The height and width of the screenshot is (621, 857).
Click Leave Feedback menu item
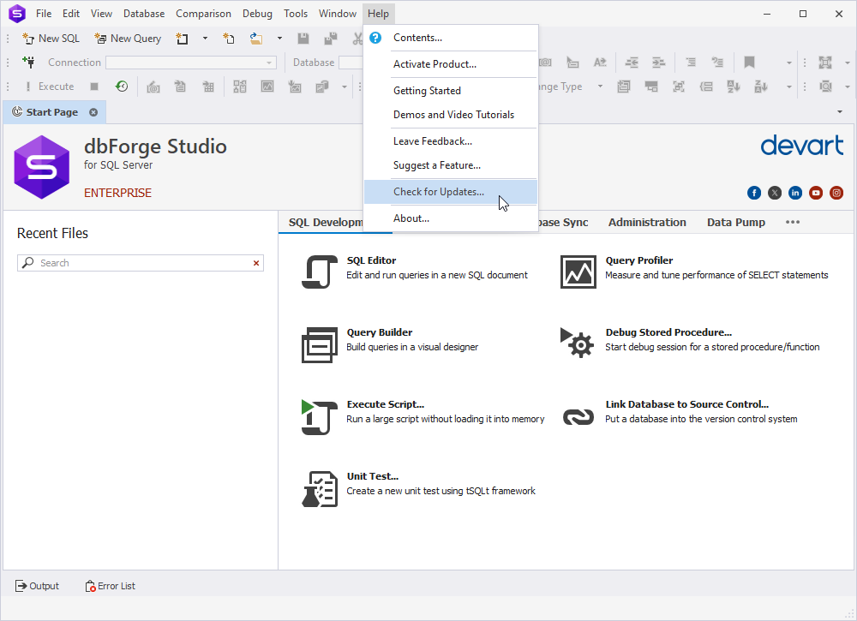(451, 141)
